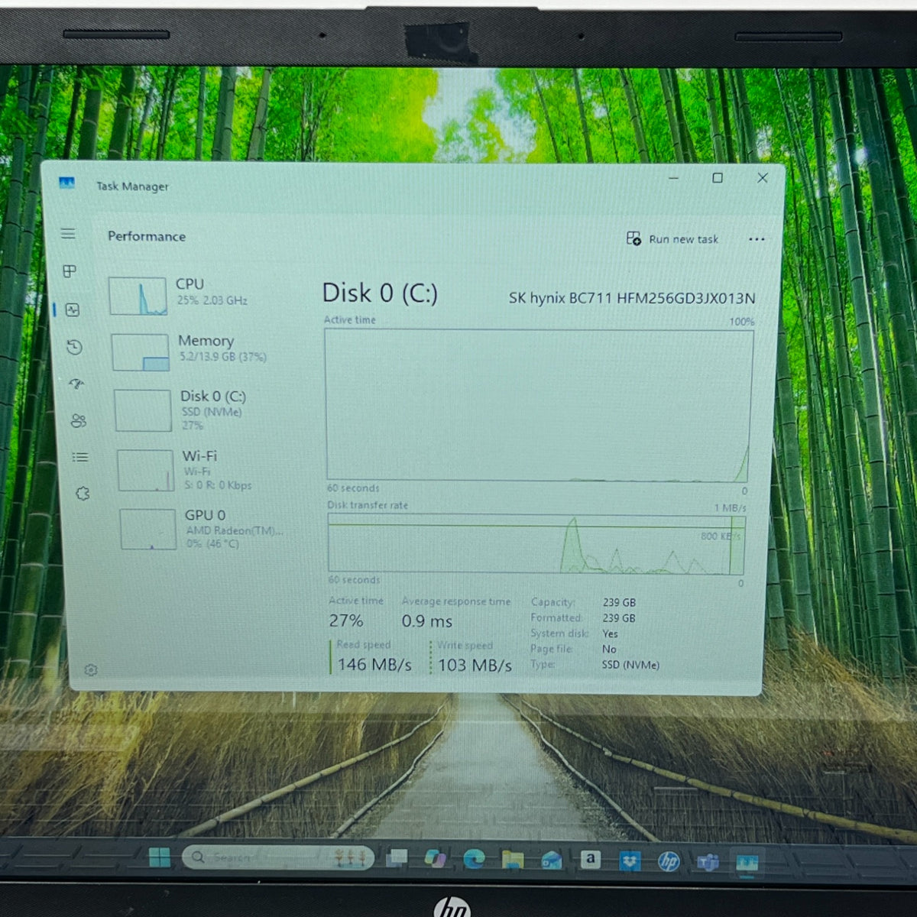Launch Copilot from the taskbar
This screenshot has width=917, height=917.
(x=436, y=859)
